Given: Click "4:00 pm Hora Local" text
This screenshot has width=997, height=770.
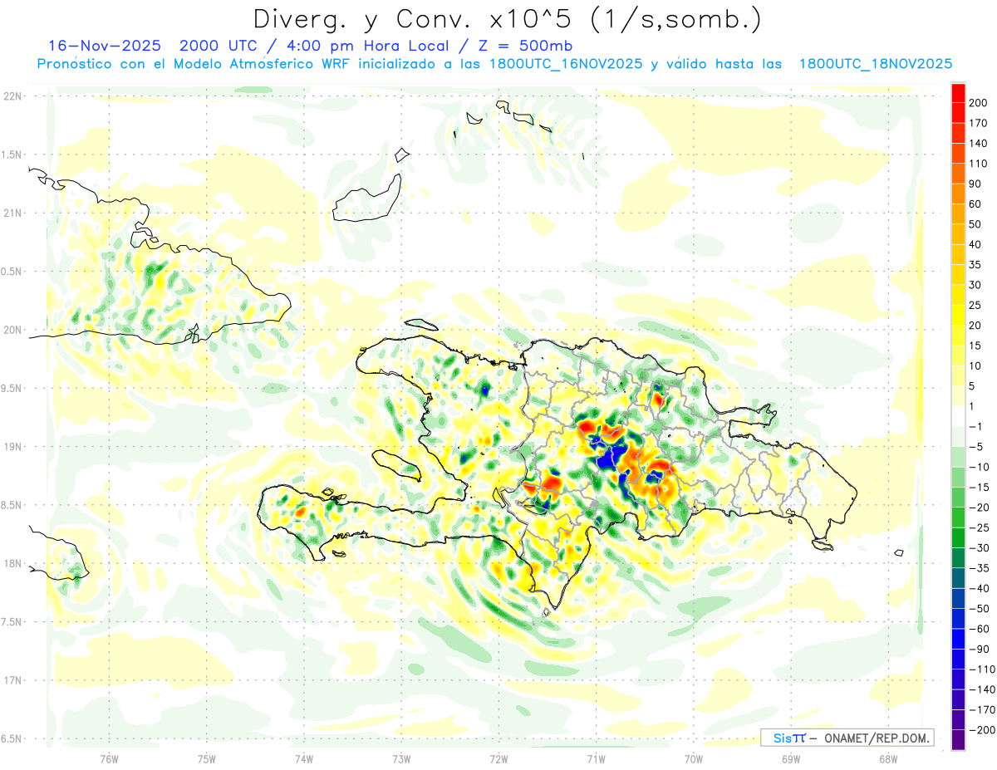Looking at the screenshot, I should (x=370, y=46).
